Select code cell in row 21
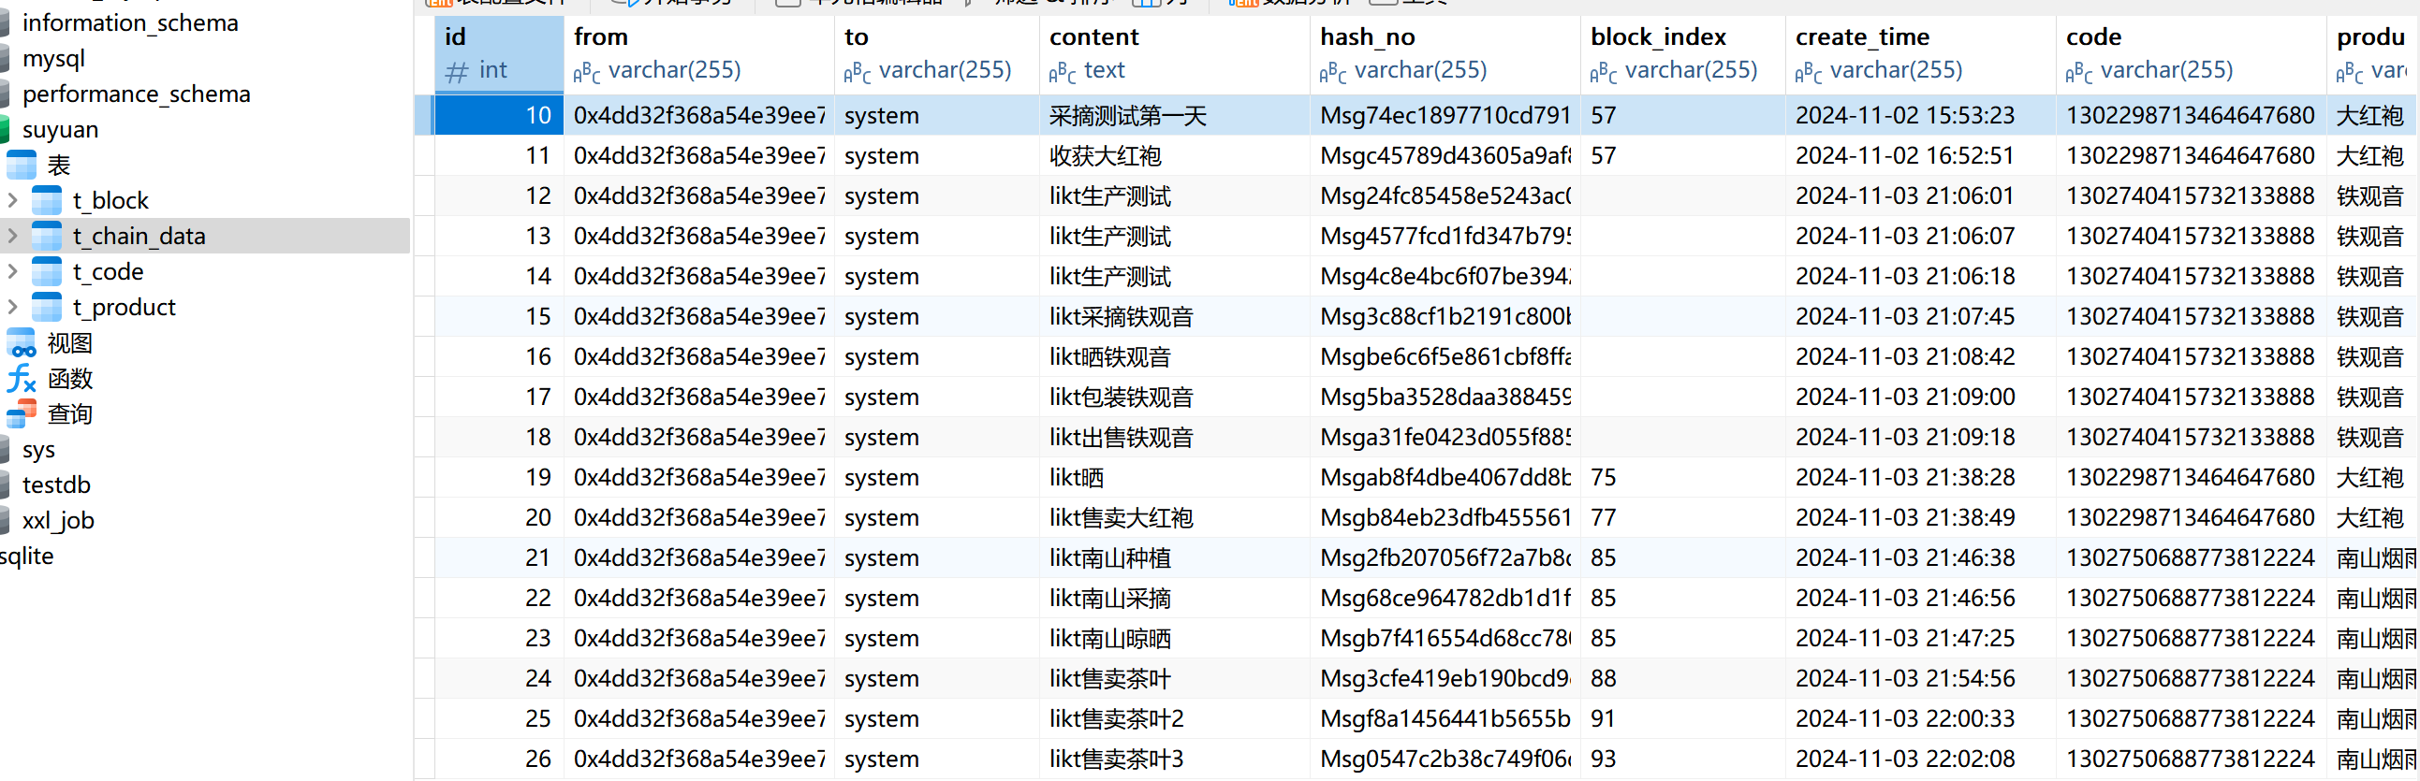 tap(2191, 557)
